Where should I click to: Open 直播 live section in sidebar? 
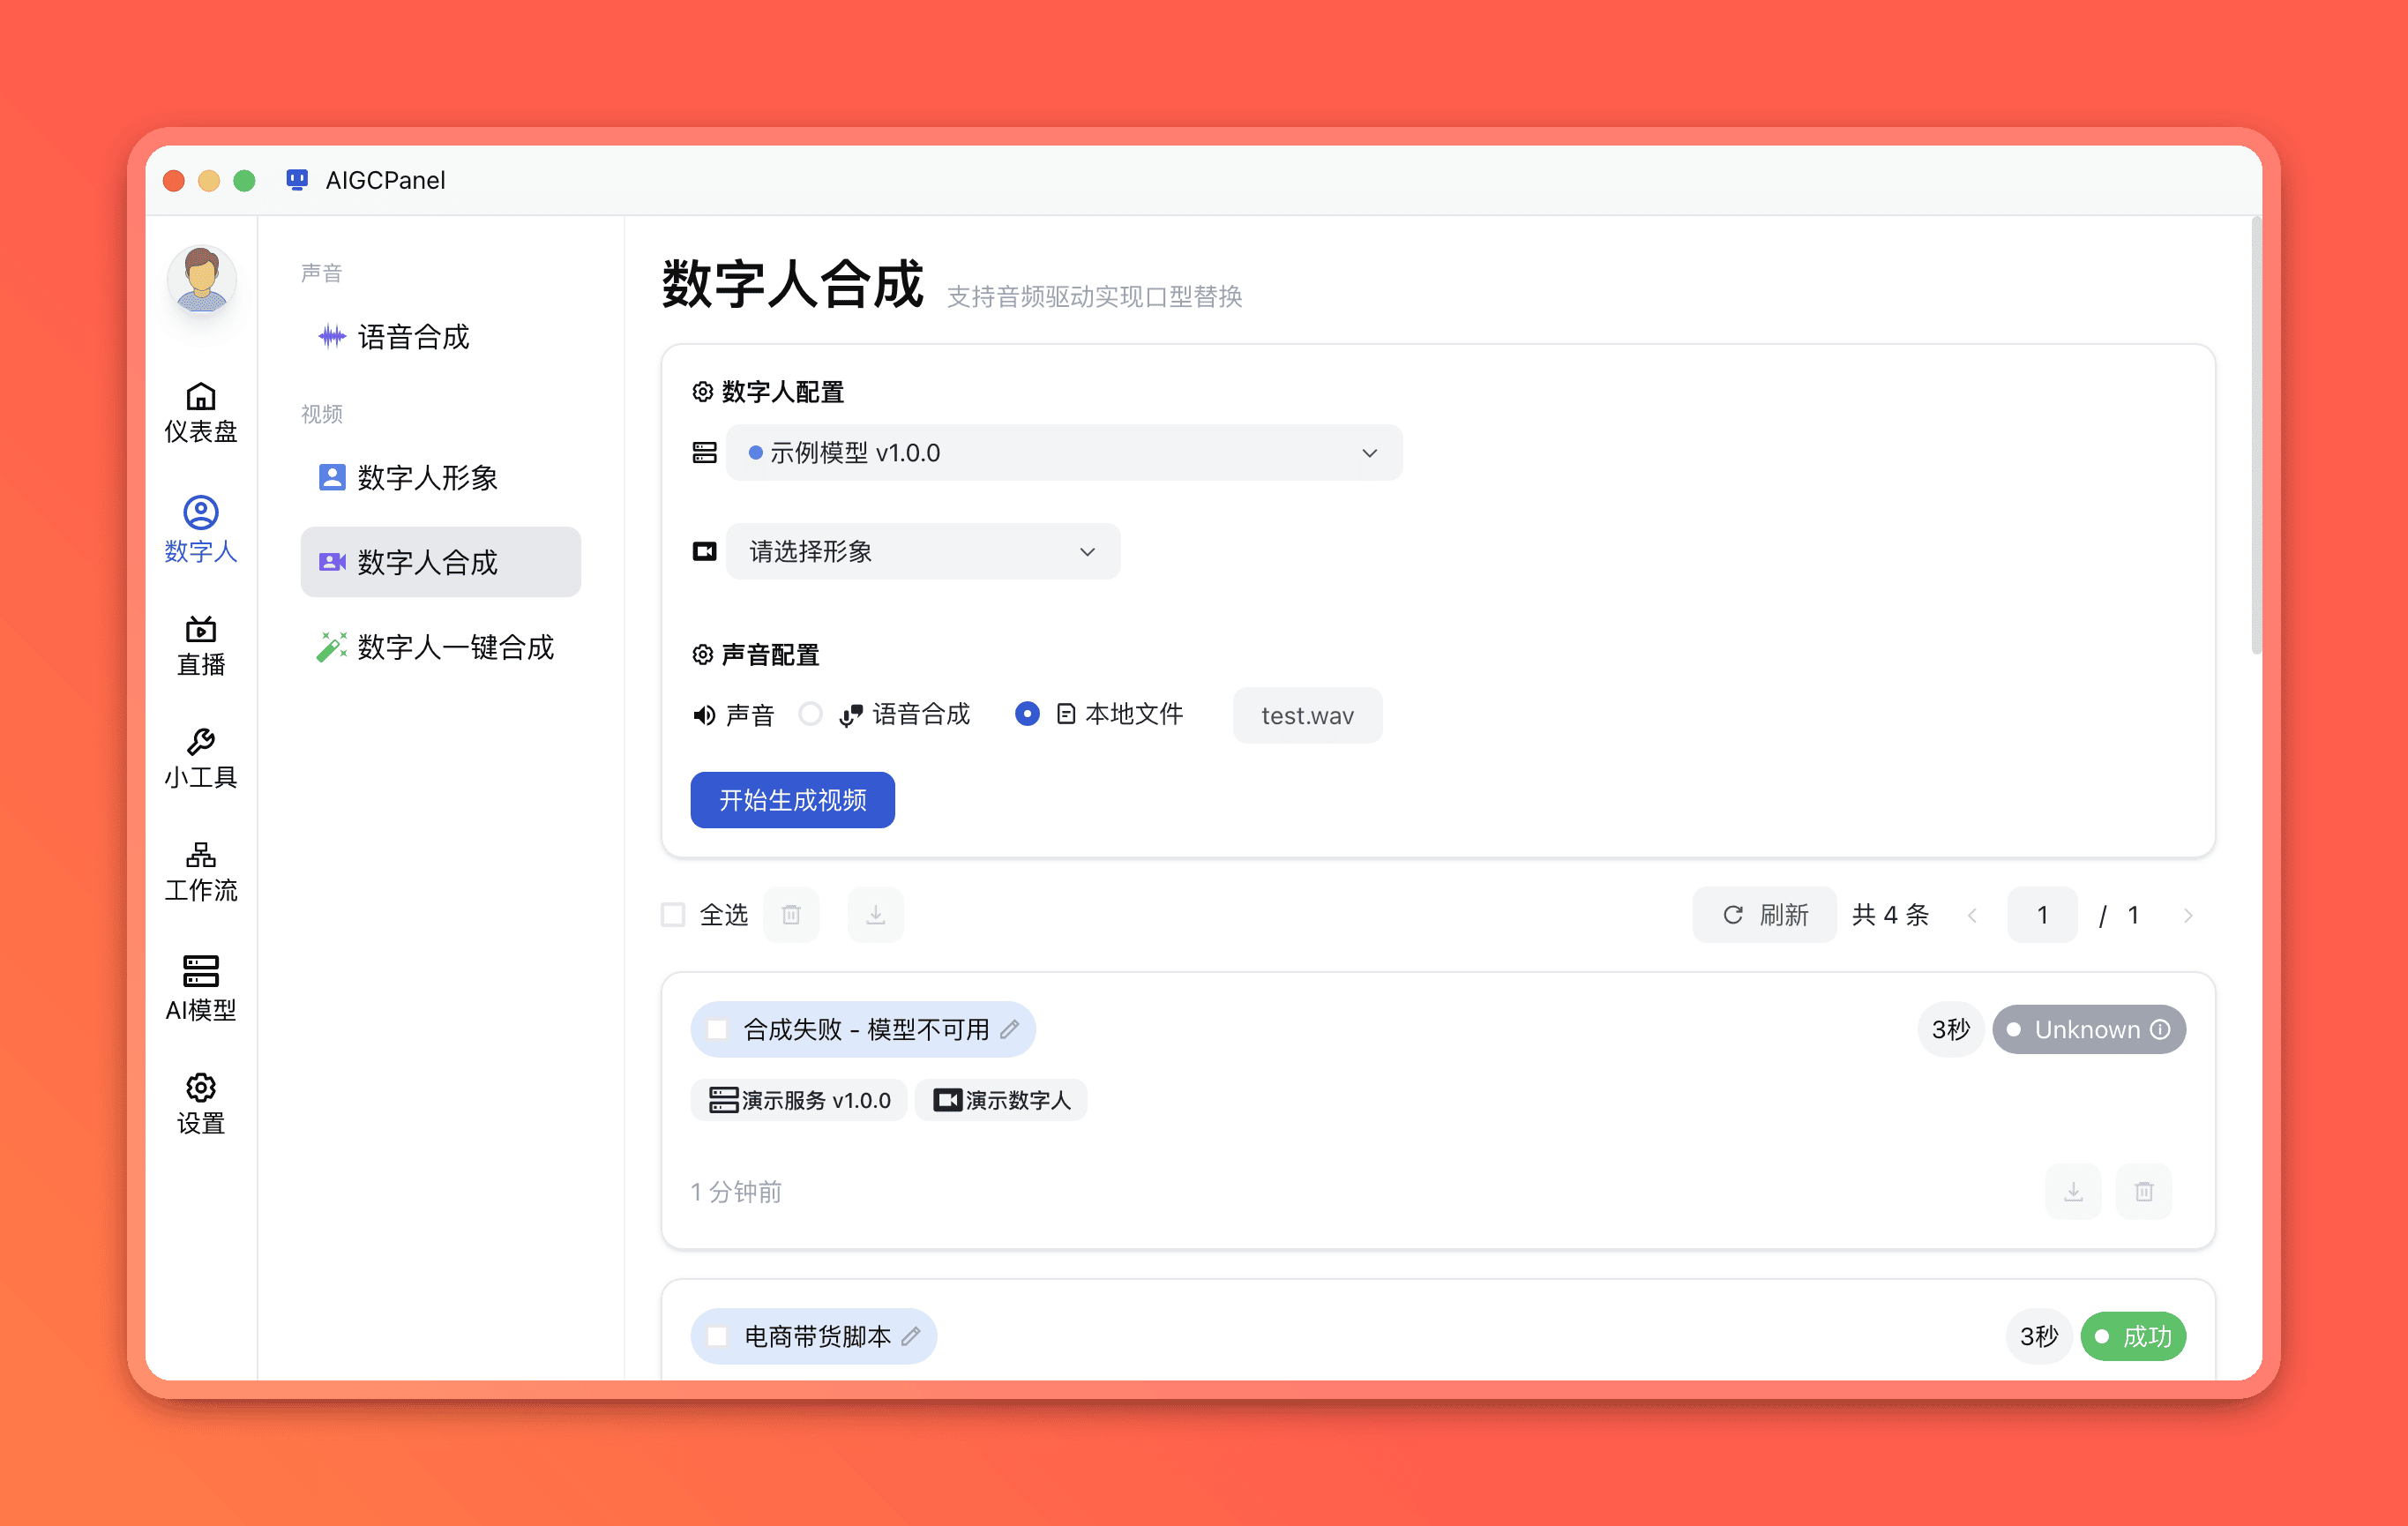click(x=201, y=646)
